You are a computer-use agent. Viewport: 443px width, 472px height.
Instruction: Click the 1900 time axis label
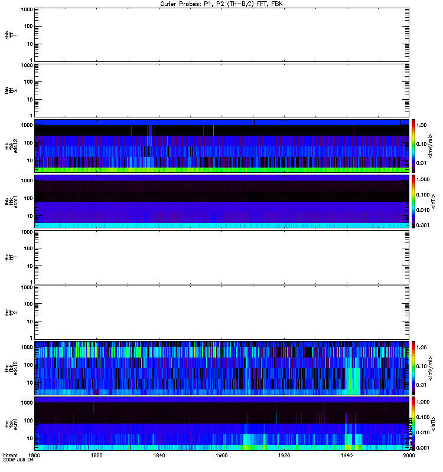pyautogui.click(x=222, y=455)
